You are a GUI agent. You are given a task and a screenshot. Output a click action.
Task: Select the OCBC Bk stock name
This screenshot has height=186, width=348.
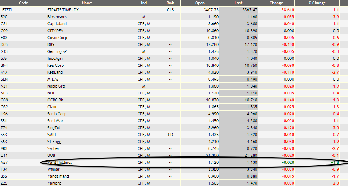(56, 100)
